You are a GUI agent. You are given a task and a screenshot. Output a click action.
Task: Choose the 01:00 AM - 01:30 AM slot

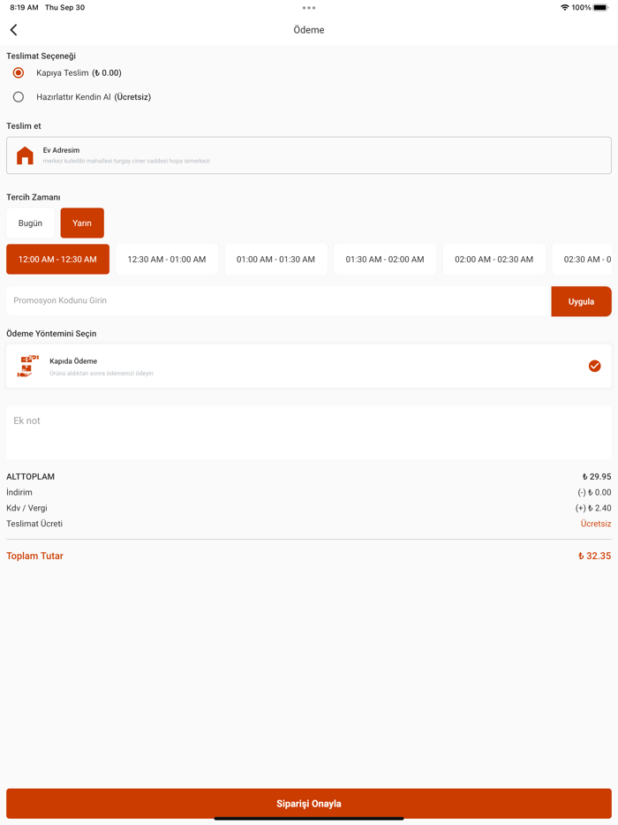[x=275, y=260]
